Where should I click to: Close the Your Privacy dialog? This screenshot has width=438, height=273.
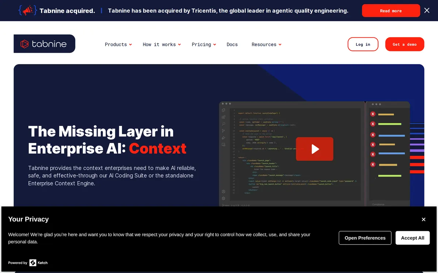tap(423, 219)
